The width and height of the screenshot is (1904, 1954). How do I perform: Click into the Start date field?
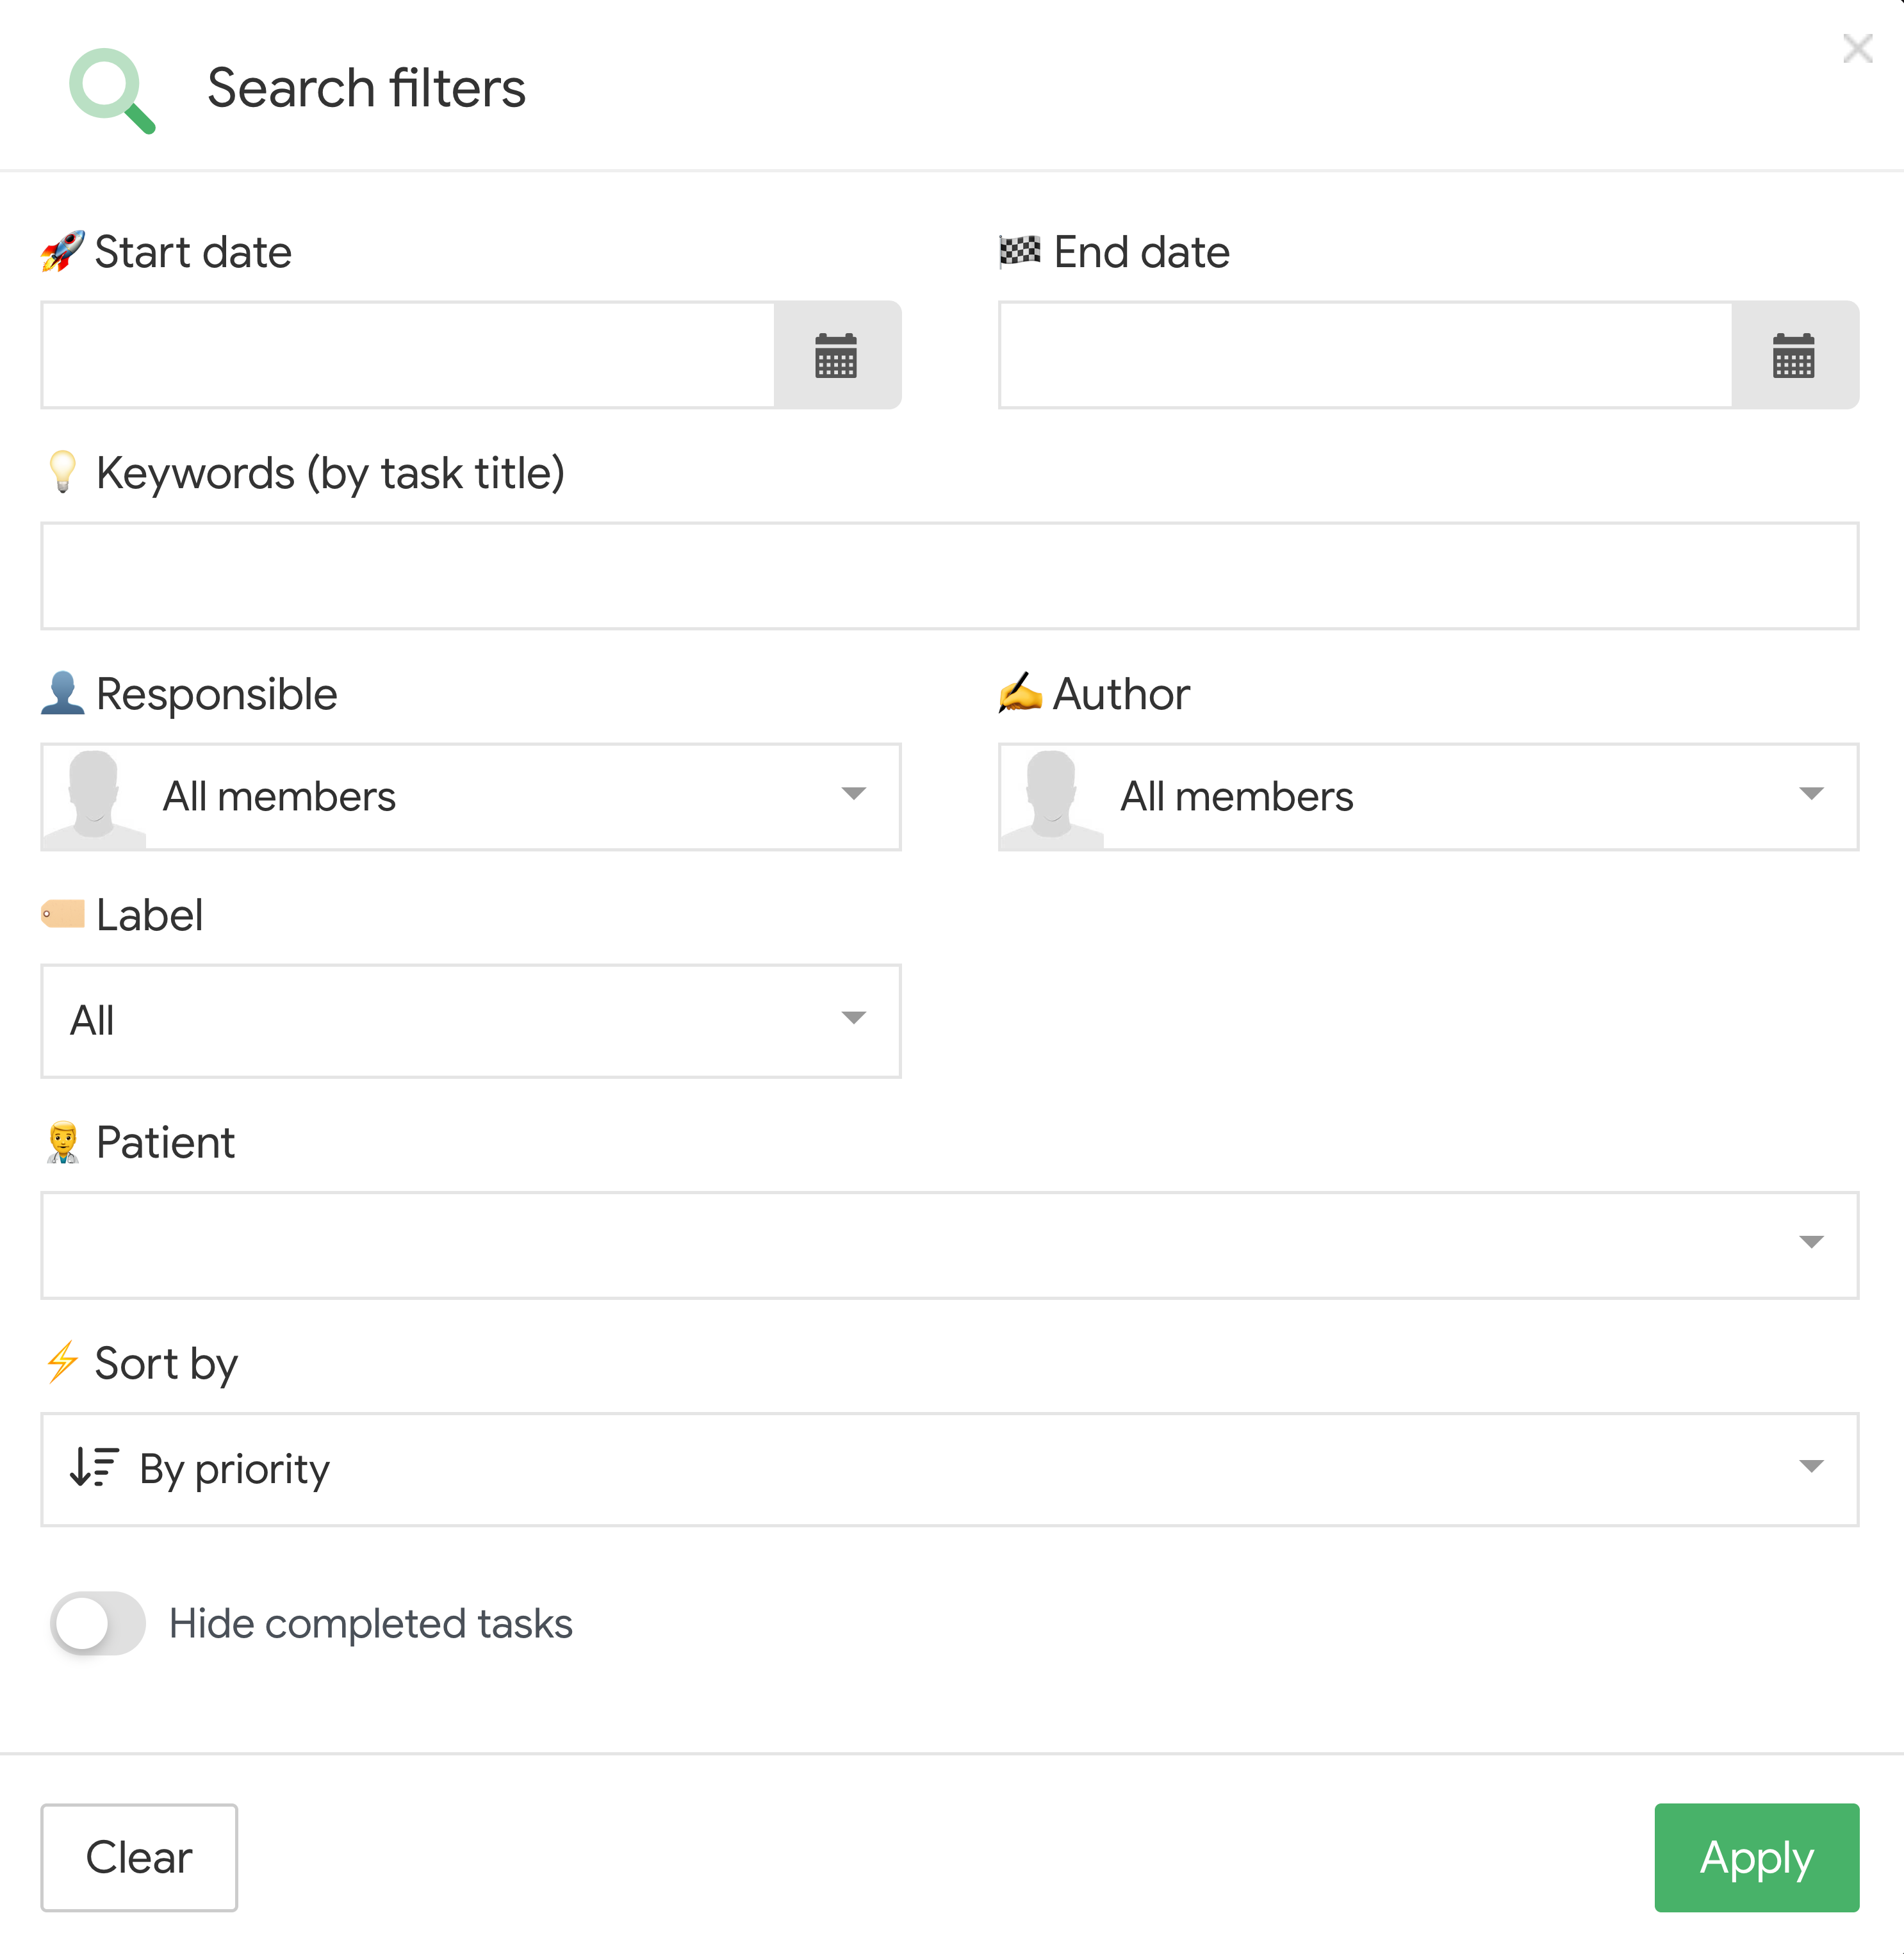pyautogui.click(x=408, y=355)
